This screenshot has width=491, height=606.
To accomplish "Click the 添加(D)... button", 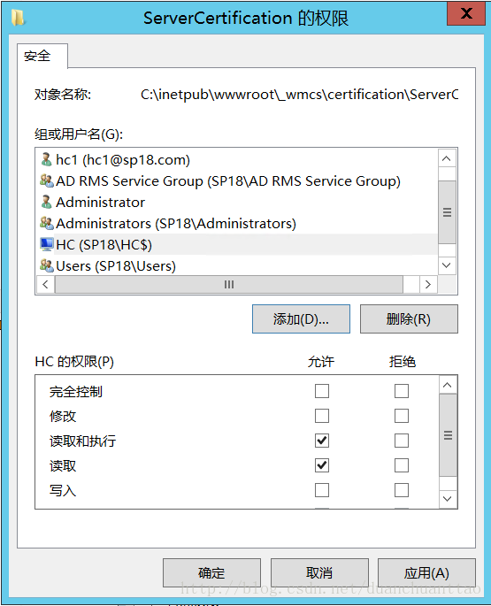I will point(301,318).
